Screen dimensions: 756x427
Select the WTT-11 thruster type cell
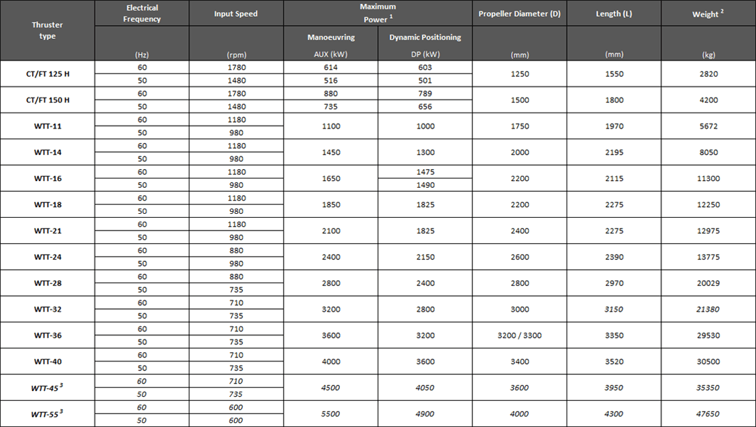[x=48, y=126]
